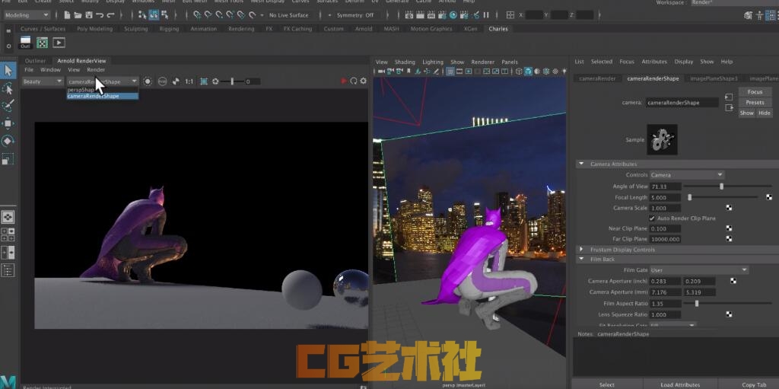Open the Controls Camera dropdown

click(687, 175)
